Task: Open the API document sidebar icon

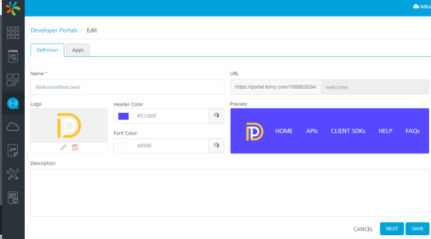Action: pyautogui.click(x=13, y=56)
